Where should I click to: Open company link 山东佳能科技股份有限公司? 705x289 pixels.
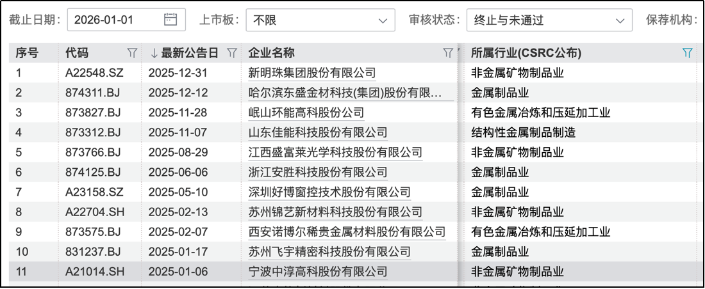click(x=317, y=132)
